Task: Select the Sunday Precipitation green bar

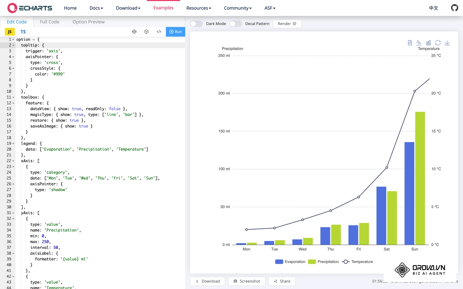Action: click(x=420, y=178)
